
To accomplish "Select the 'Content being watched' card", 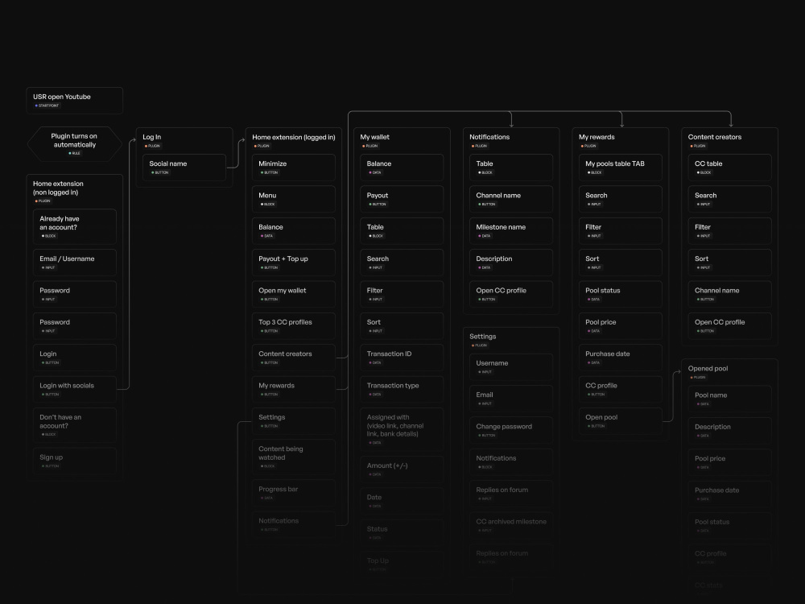I will pyautogui.click(x=294, y=457).
